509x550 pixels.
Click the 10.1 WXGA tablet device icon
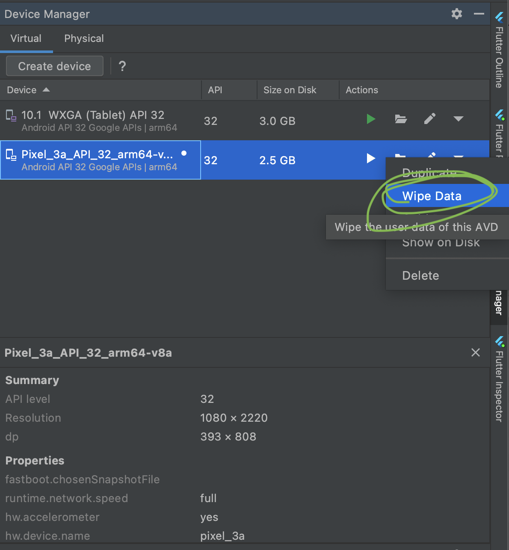(x=11, y=115)
